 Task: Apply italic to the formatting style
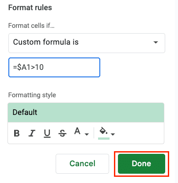[x=32, y=133]
